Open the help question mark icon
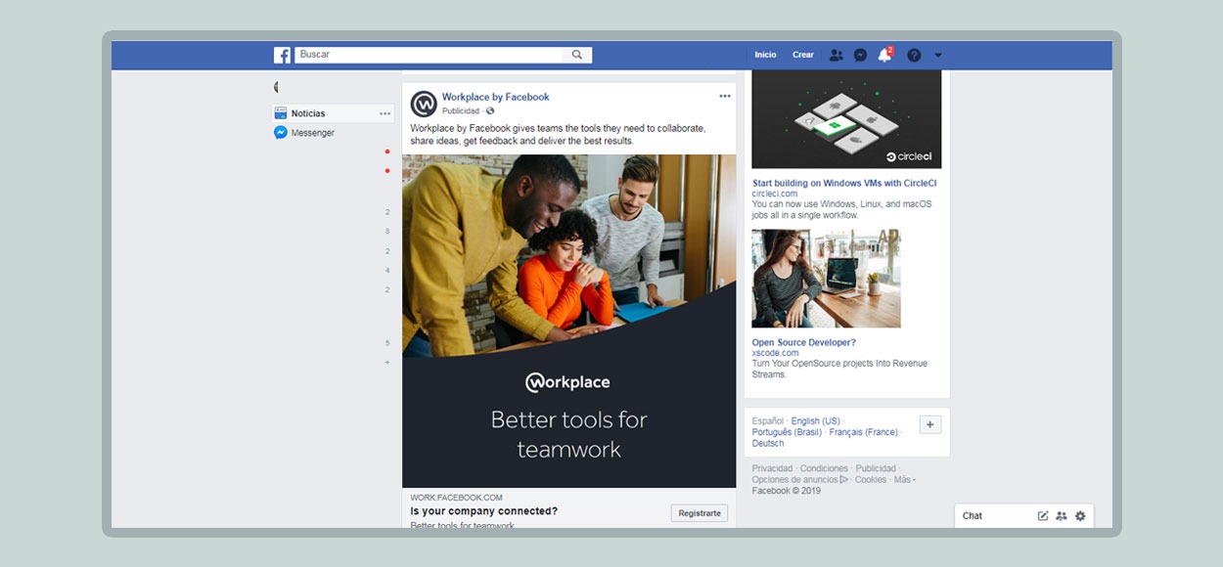 pos(914,55)
